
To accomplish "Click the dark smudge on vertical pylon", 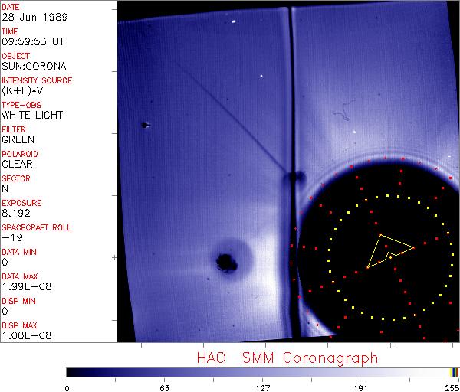I will click(x=291, y=179).
